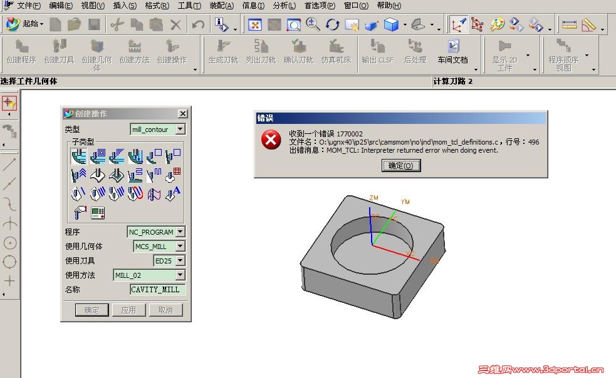This screenshot has width=616, height=378.
Task: Click the selection filter icon in left sidebar
Action: (x=9, y=103)
